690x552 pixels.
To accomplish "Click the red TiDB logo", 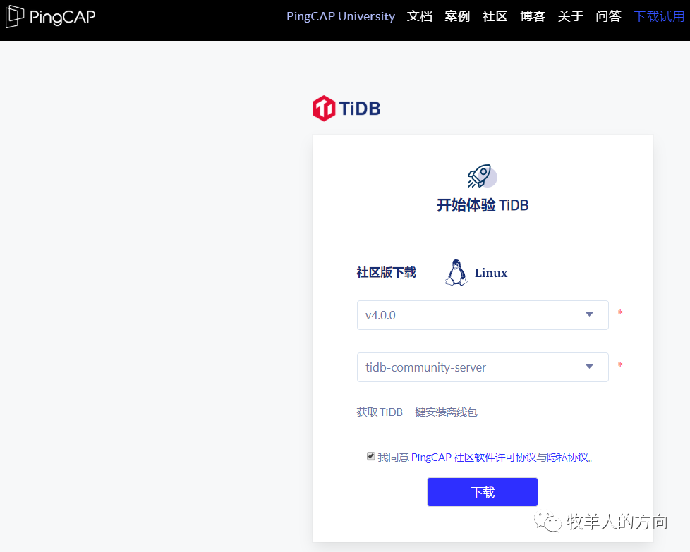I will point(346,108).
